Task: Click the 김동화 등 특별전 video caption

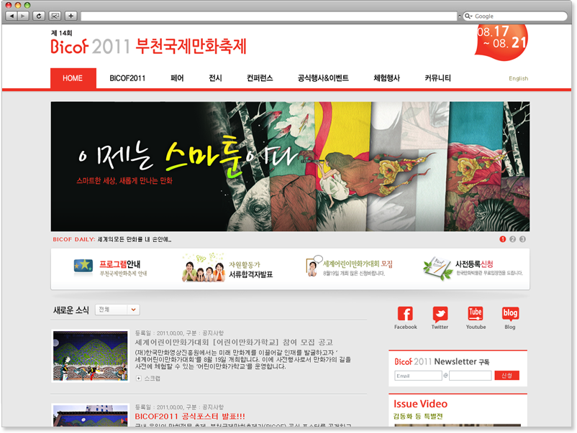Action: tap(418, 416)
